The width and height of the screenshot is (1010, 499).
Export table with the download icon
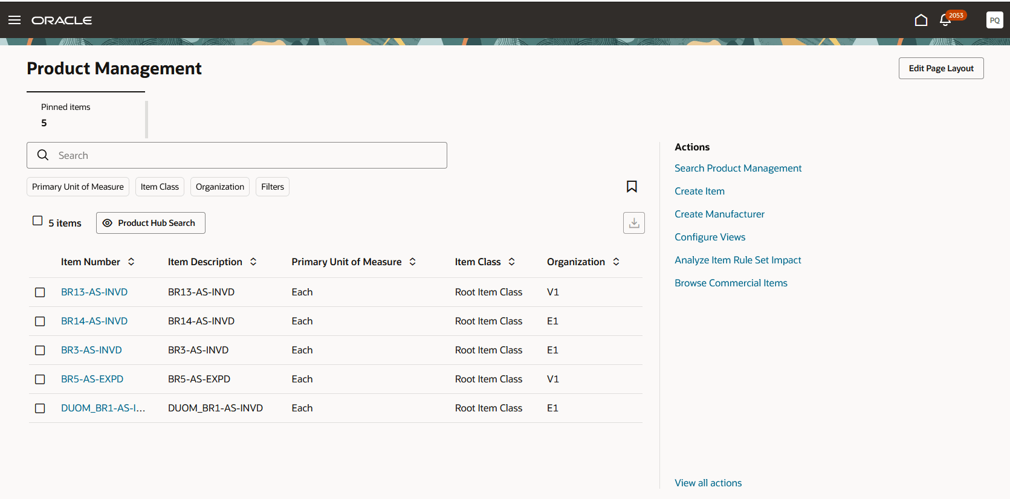(x=634, y=223)
